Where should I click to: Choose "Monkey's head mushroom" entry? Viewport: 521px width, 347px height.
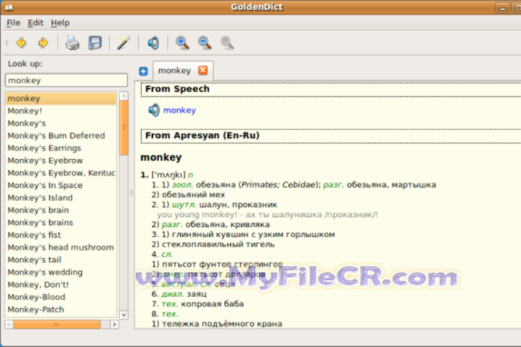[x=61, y=247]
